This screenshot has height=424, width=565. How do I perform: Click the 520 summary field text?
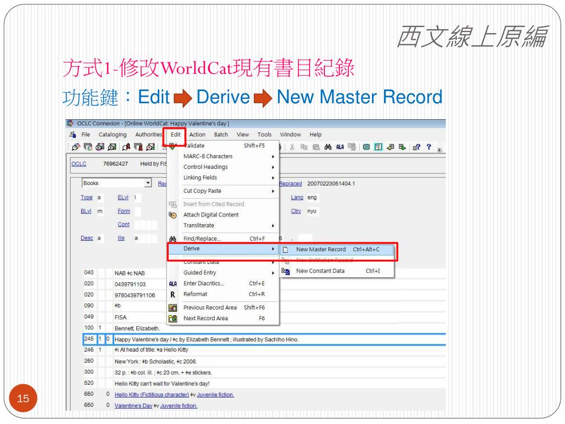162,384
